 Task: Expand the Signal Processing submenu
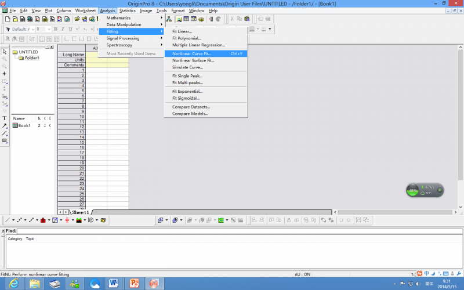(132, 38)
